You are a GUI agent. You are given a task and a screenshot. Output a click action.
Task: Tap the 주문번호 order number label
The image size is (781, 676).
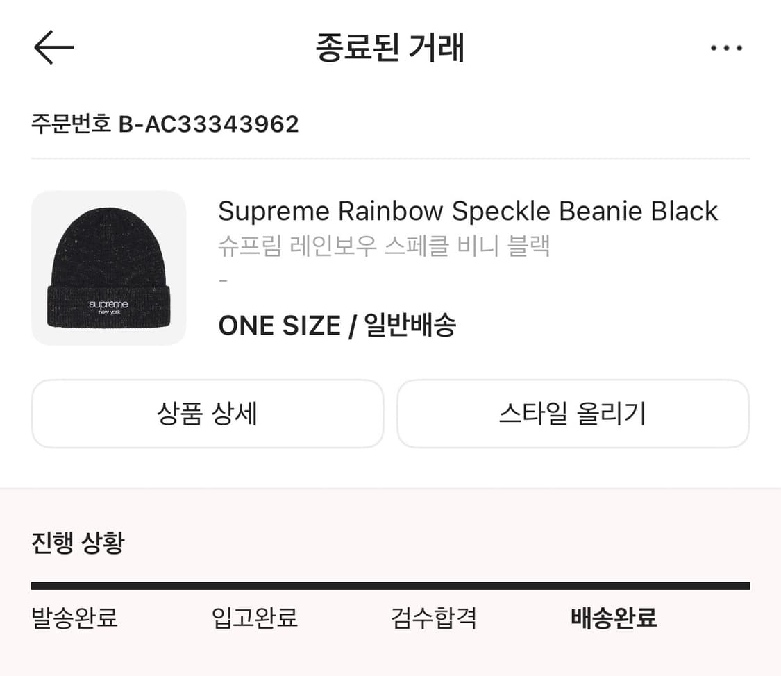coord(74,124)
